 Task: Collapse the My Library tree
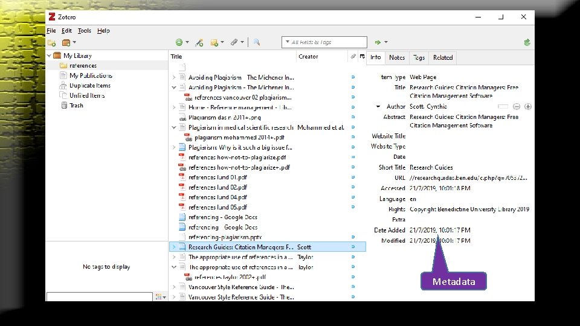[49, 56]
